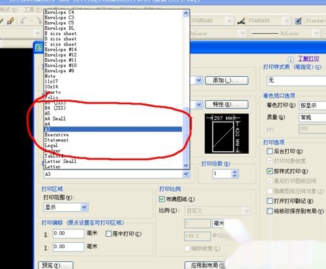This screenshot has width=326, height=269.
Task: Open the 质量 常规 dropdown
Action: (312, 118)
